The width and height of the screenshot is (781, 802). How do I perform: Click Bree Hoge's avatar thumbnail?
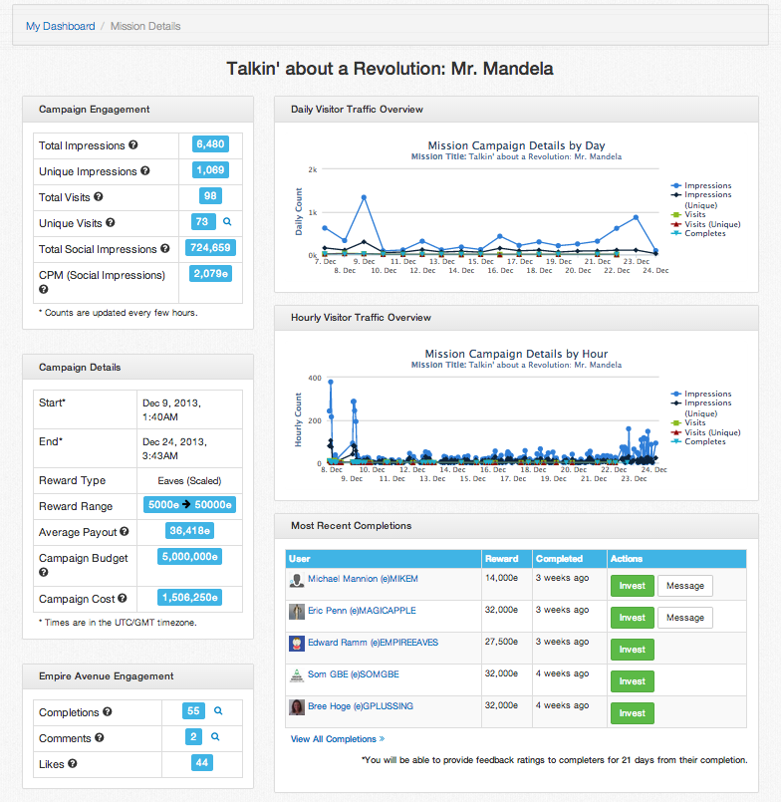click(297, 707)
